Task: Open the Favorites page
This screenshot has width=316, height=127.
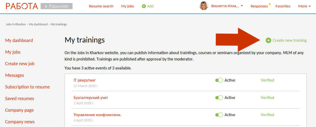Action: (x=283, y=6)
